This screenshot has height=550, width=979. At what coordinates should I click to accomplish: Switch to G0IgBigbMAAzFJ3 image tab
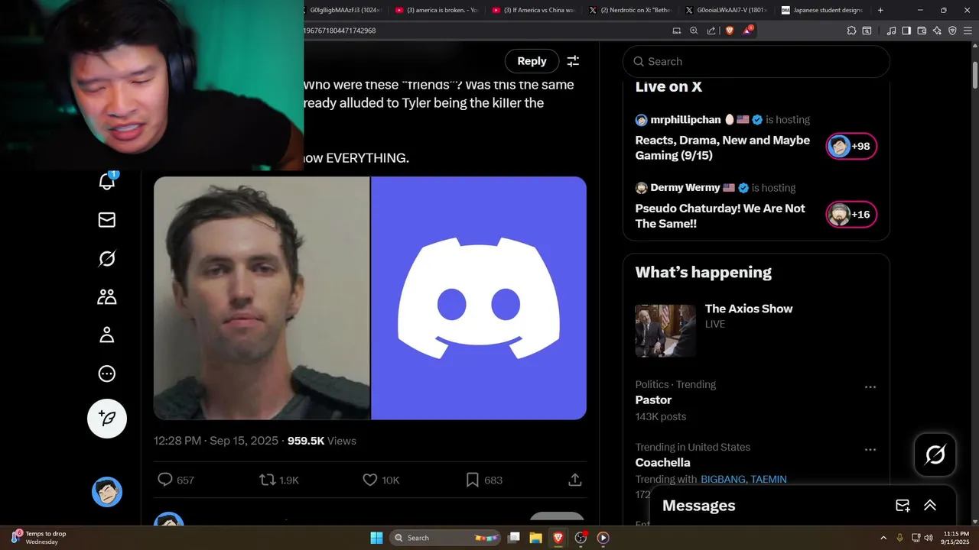(343, 10)
